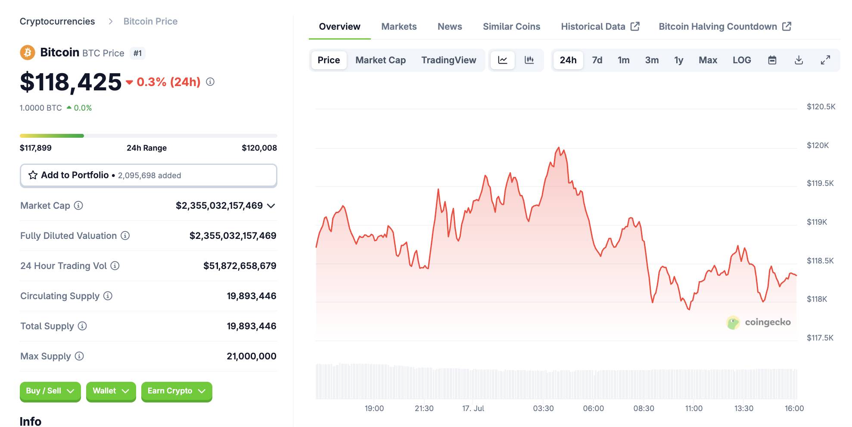Screen dimensions: 852x427
Task: Expand chart to fullscreen
Action: coord(825,60)
